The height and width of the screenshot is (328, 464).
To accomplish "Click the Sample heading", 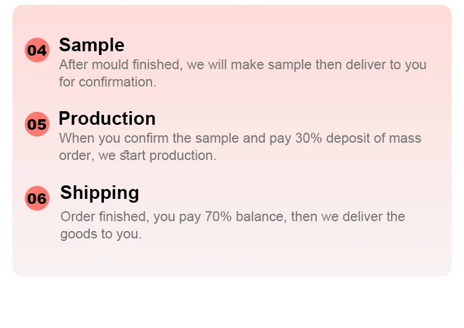I will [x=92, y=45].
